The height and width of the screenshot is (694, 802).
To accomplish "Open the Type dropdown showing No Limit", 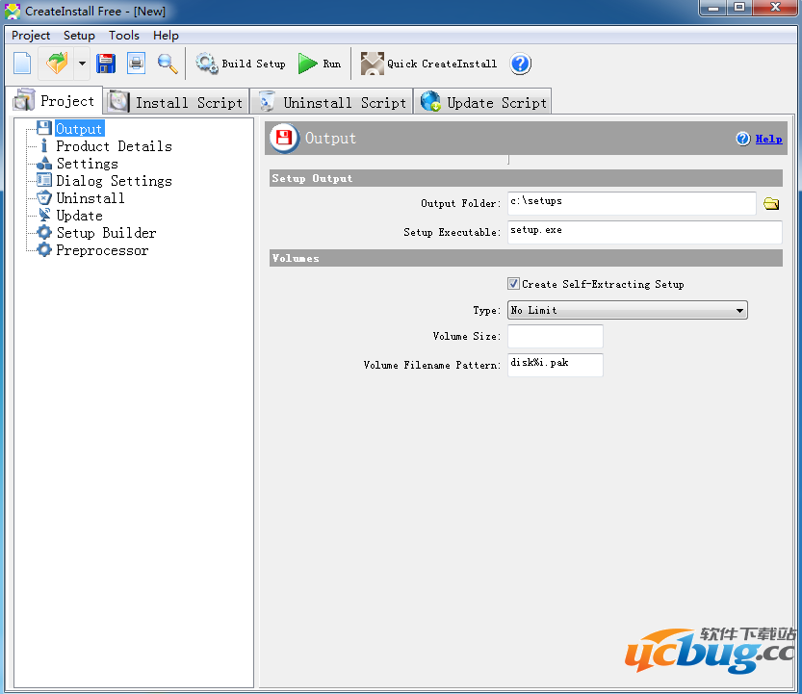I will tap(628, 310).
